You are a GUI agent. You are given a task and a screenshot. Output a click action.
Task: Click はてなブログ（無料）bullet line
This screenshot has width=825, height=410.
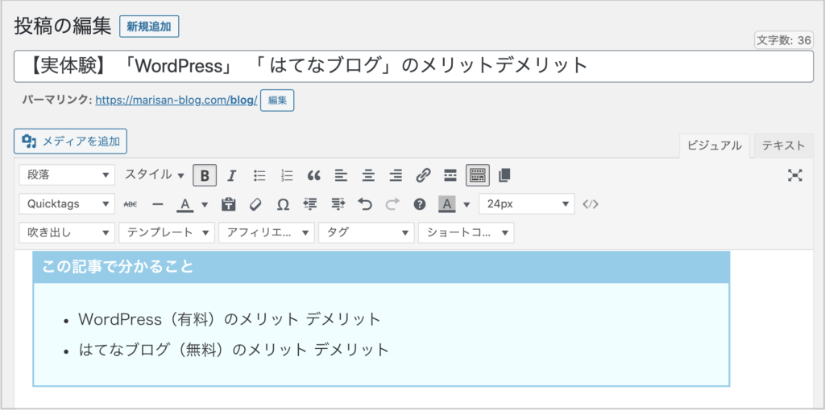pos(233,349)
